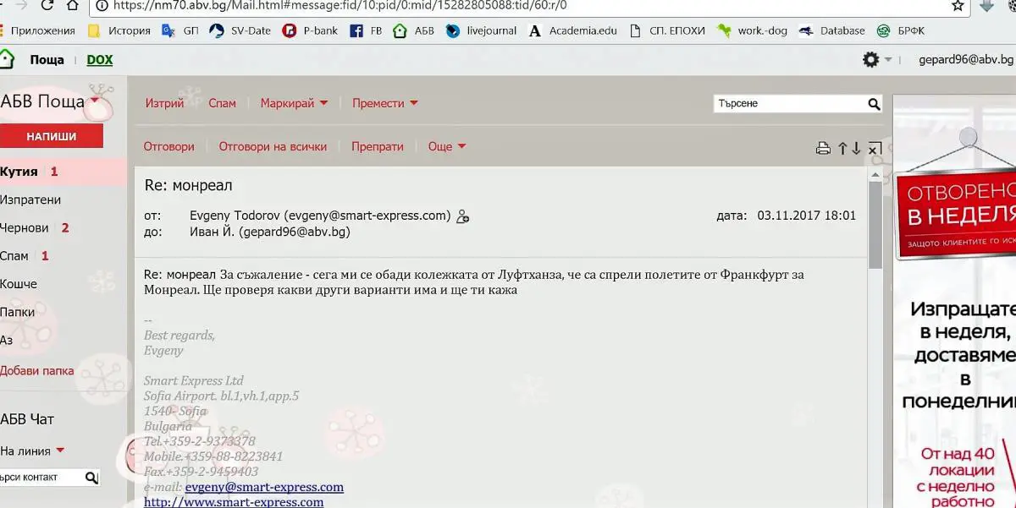The height and width of the screenshot is (508, 1016).
Task: Open Приложения apps shortcut
Action: coord(37,30)
